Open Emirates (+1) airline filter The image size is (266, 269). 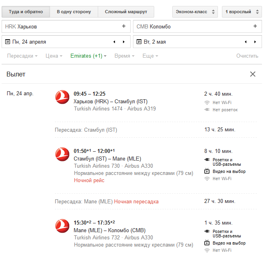tap(89, 56)
